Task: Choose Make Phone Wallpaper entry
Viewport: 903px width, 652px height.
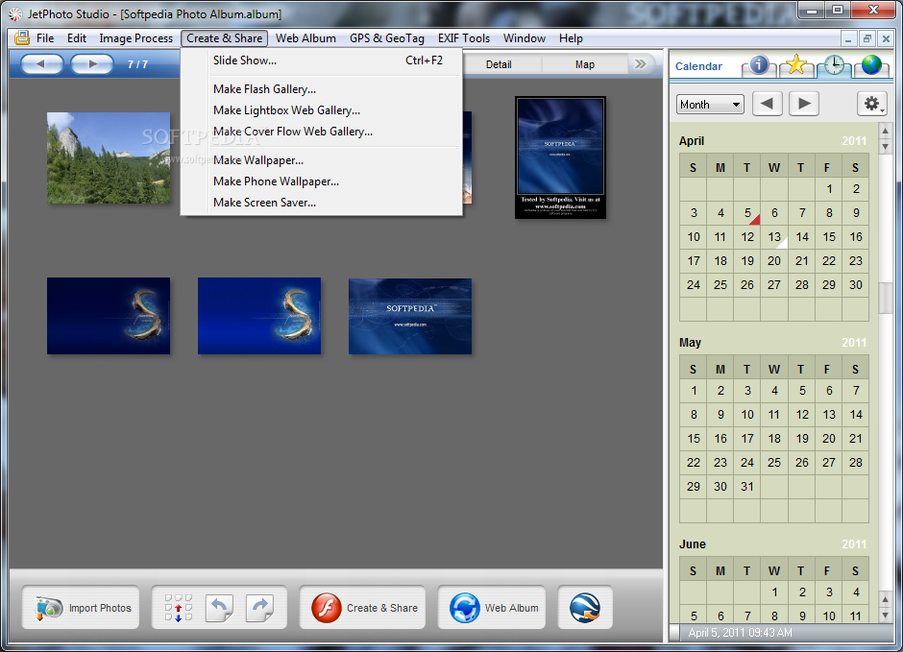Action: click(x=322, y=181)
